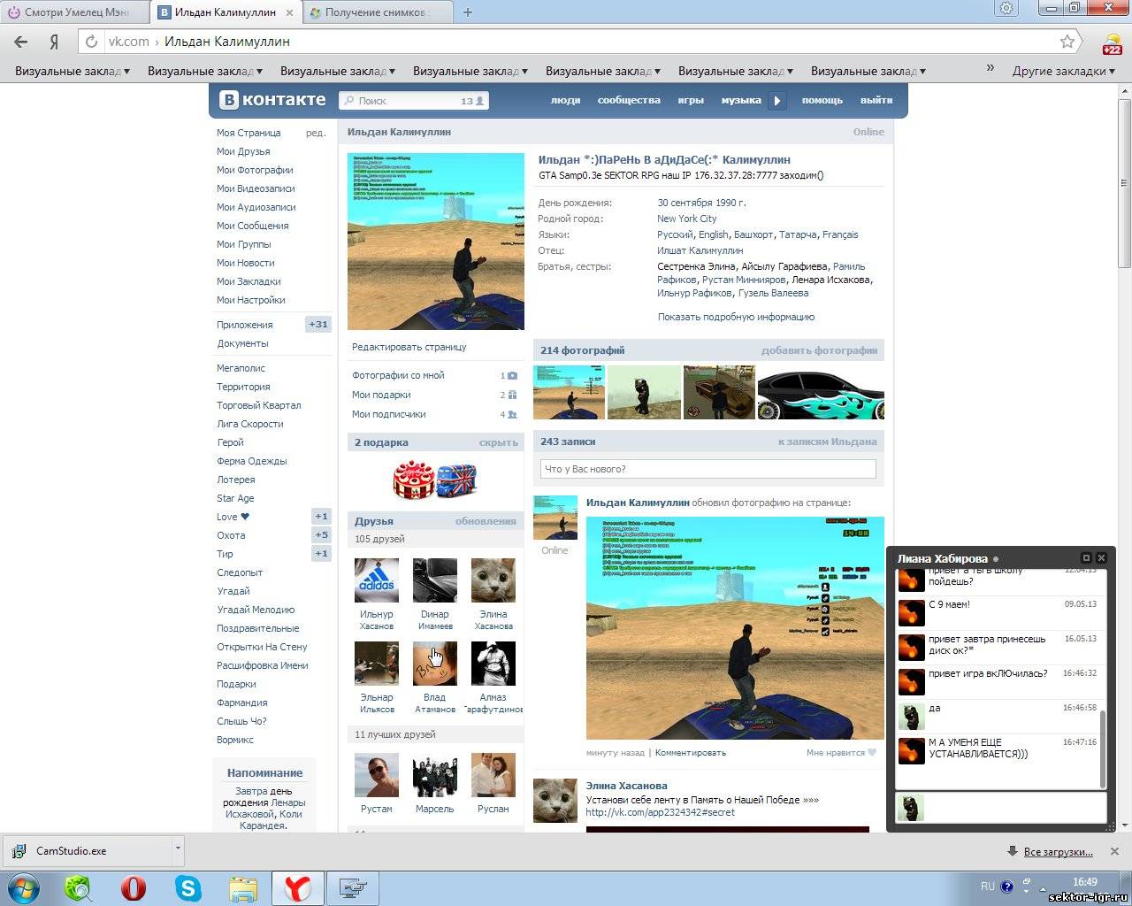Open the +22 extension icon
This screenshot has height=906, width=1132.
[1112, 43]
